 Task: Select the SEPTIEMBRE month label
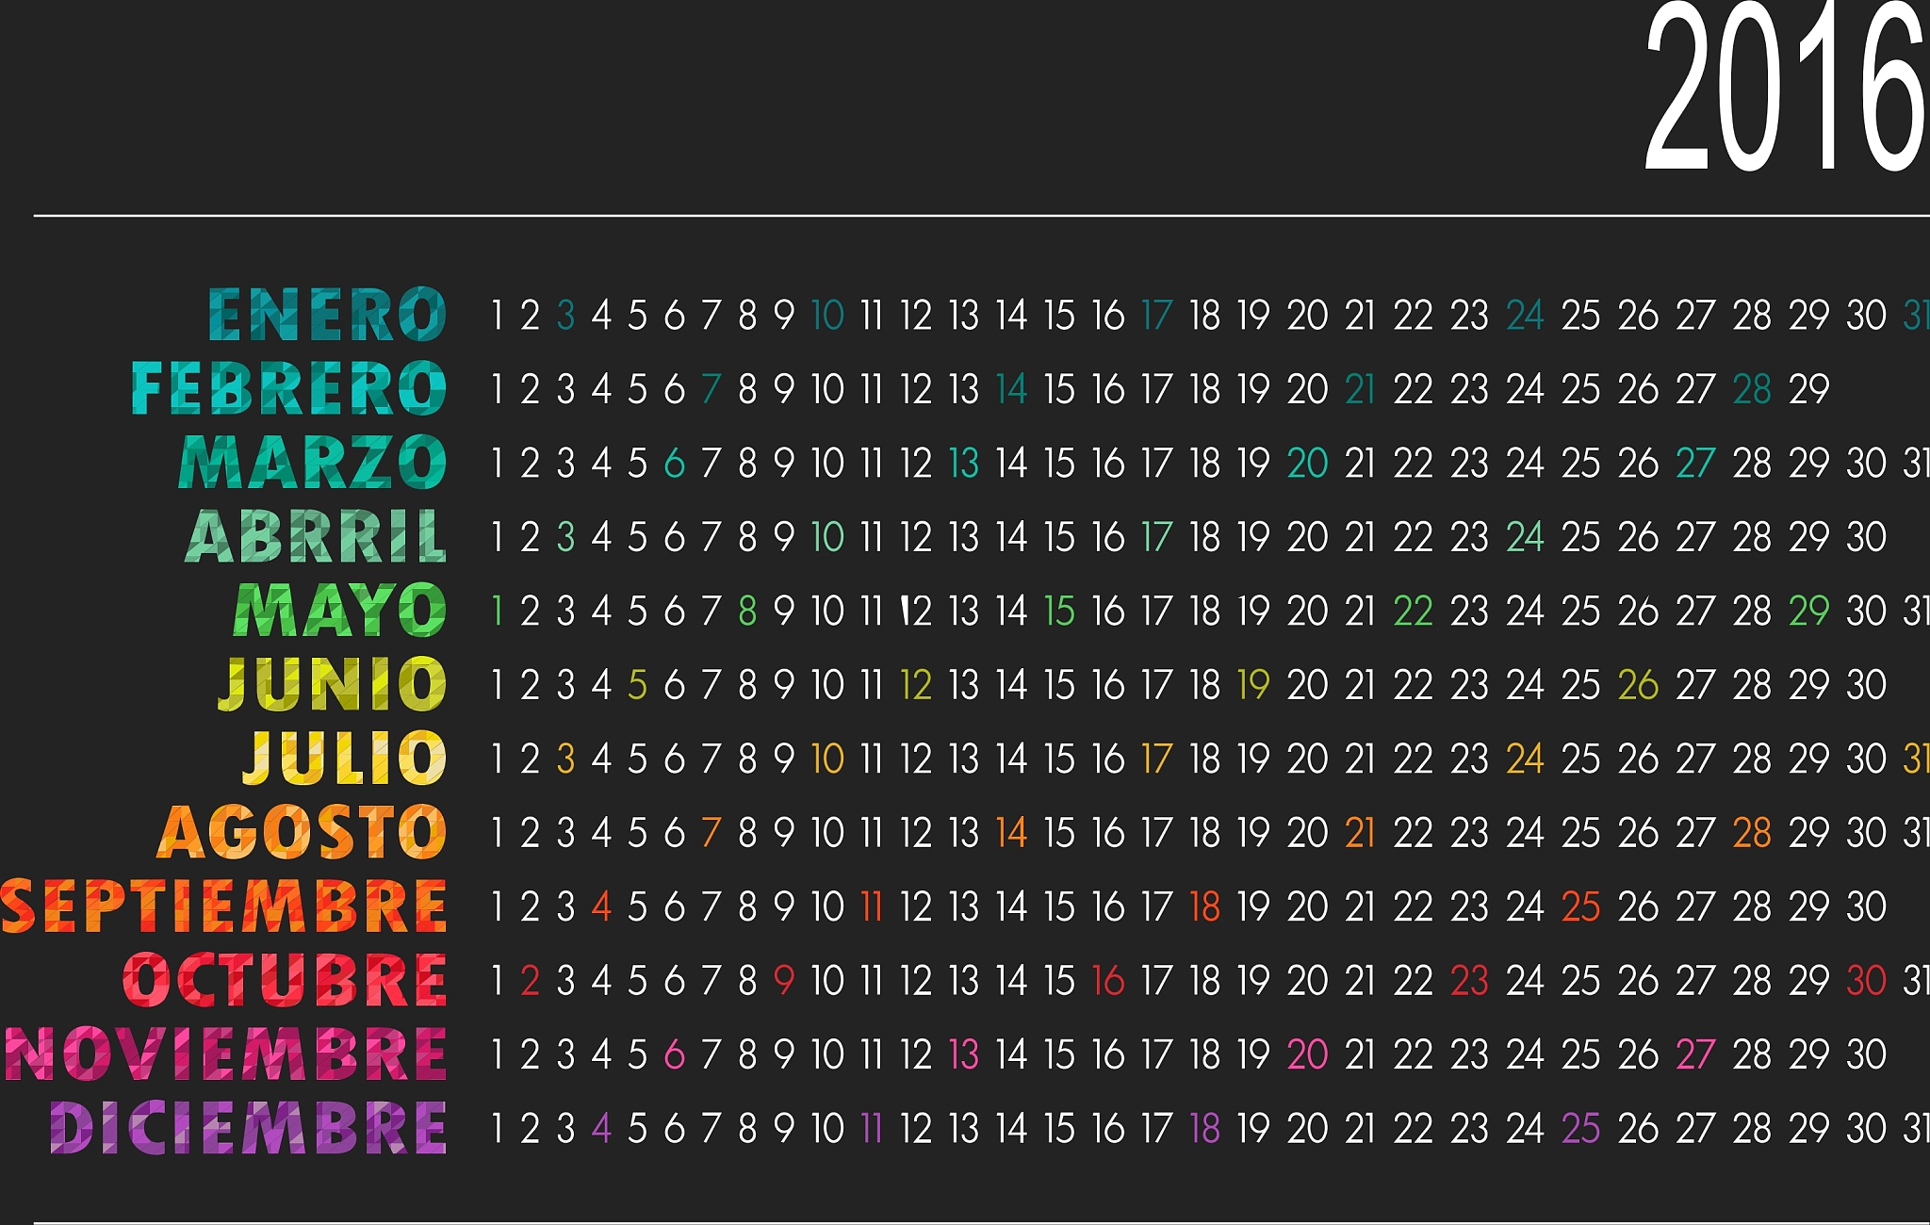click(x=224, y=906)
